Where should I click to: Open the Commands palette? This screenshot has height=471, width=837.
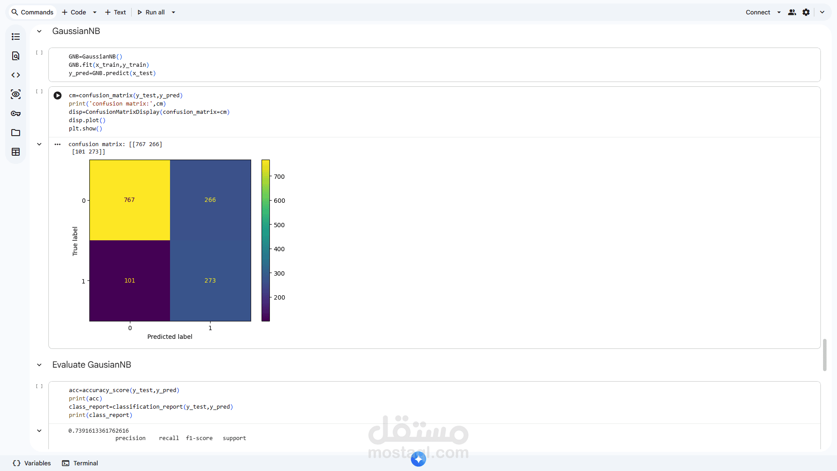tap(32, 12)
